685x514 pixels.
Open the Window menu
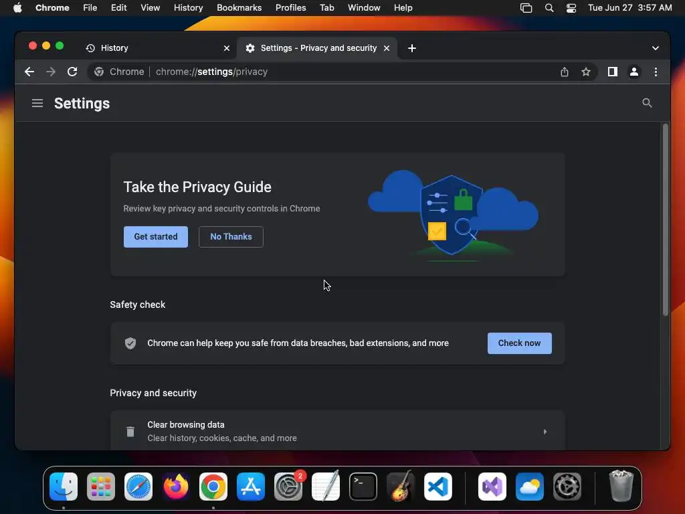(364, 7)
